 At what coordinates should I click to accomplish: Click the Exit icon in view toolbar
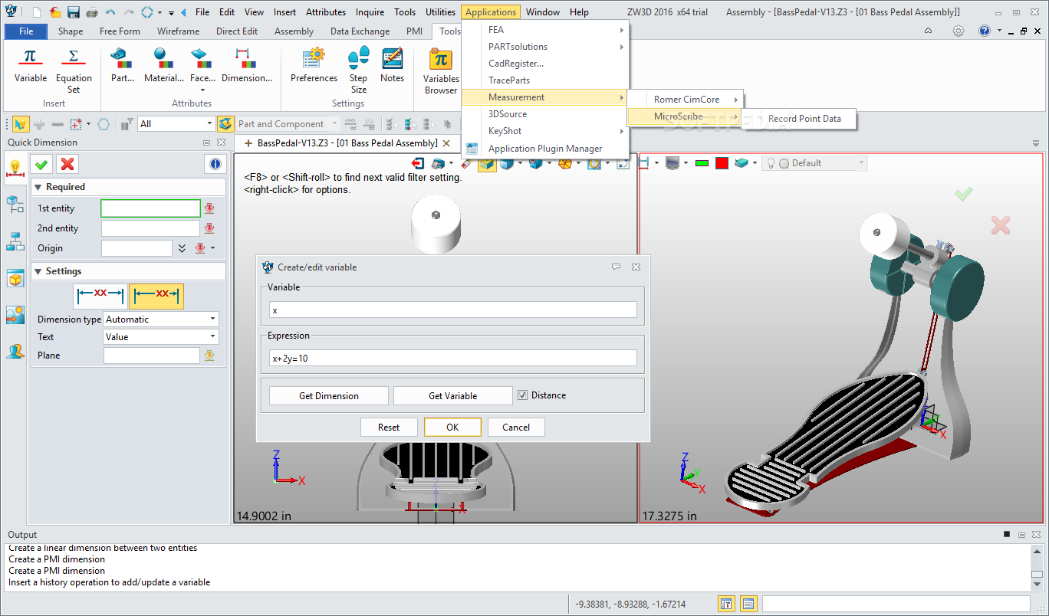click(418, 163)
